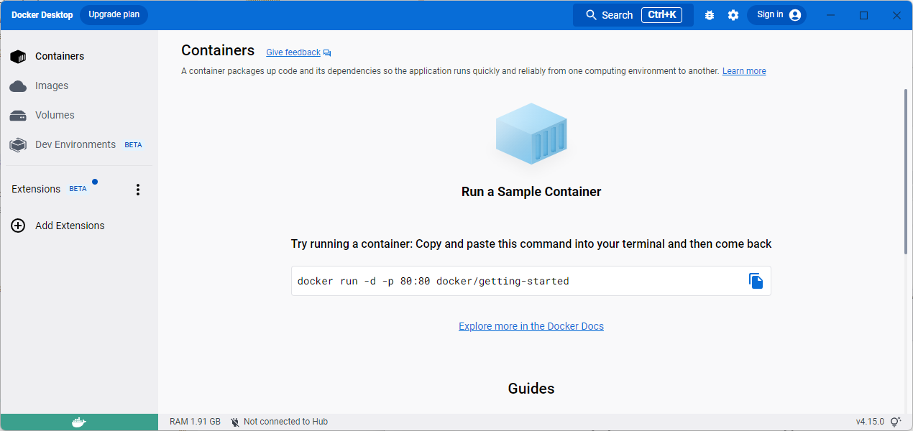Click the sample container illustration
This screenshot has width=913, height=431.
tap(531, 134)
